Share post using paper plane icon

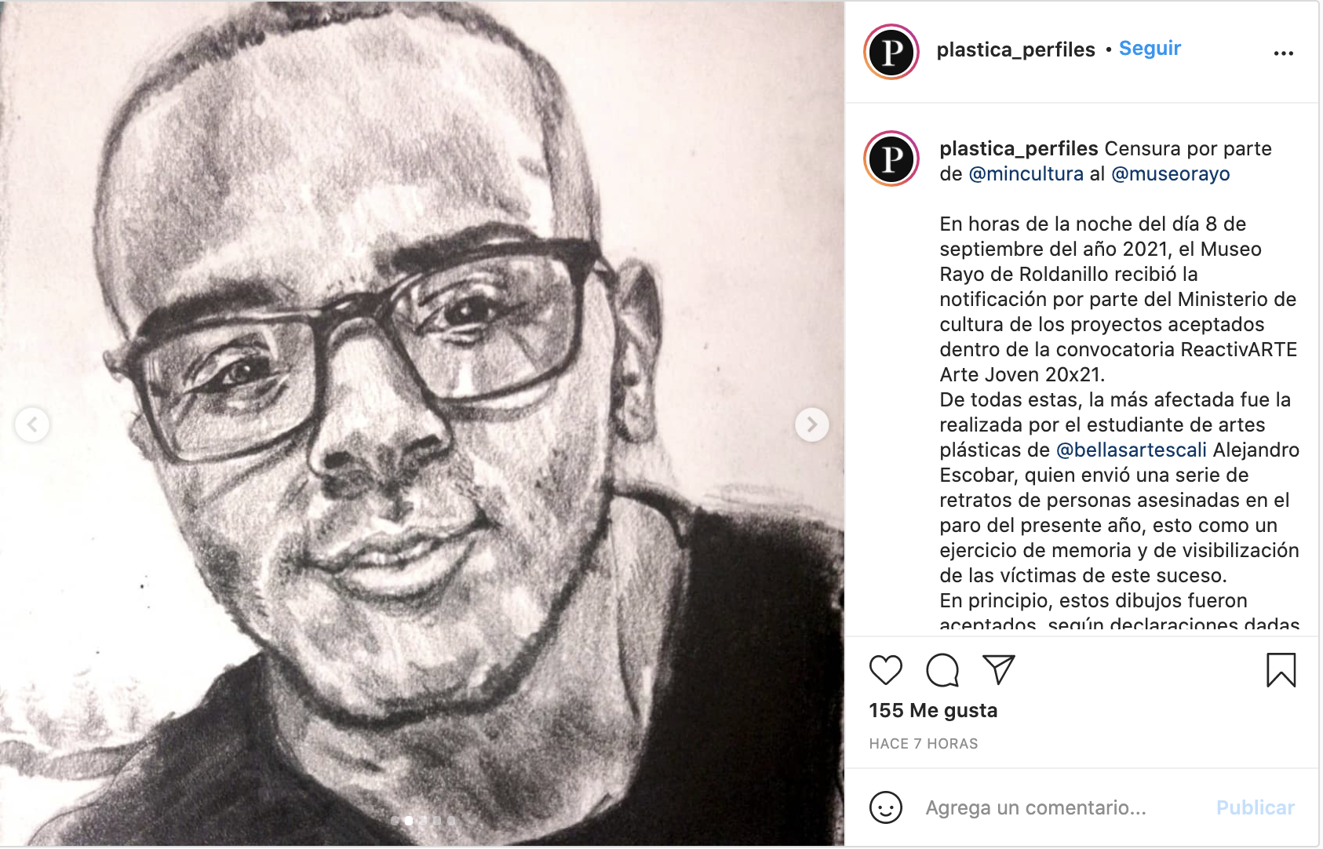click(999, 670)
